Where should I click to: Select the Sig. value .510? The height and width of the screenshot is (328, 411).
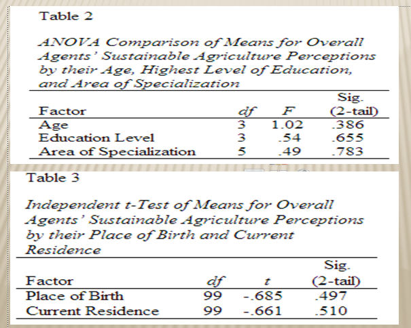point(333,311)
